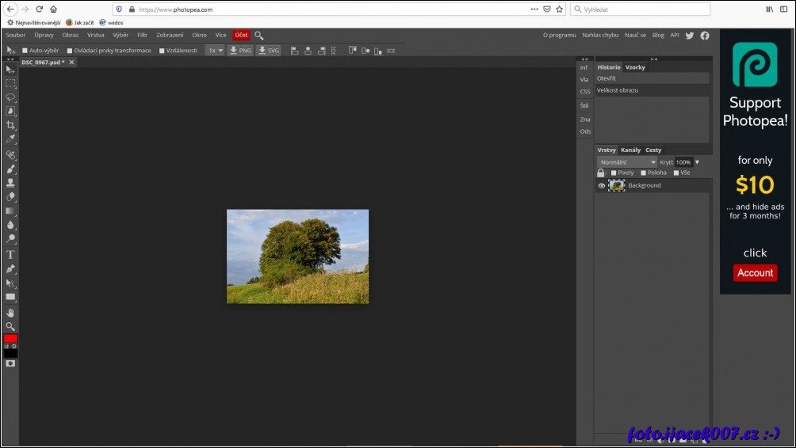Open the Normální blend mode dropdown
The height and width of the screenshot is (448, 796).
click(627, 162)
